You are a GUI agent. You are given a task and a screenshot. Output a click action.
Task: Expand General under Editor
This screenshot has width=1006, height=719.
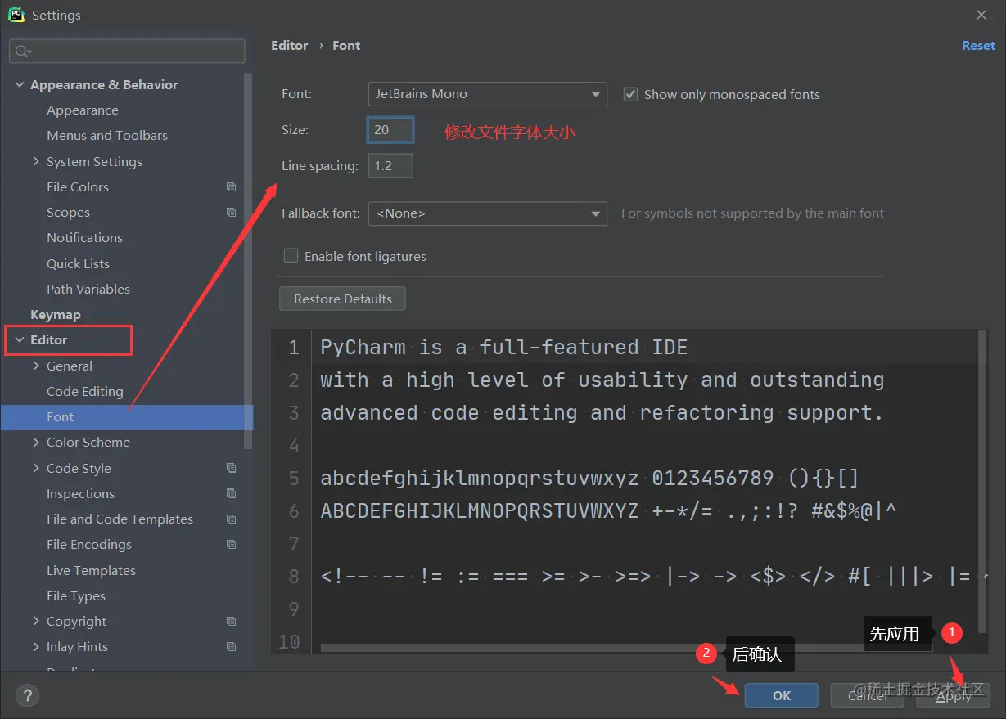tap(35, 366)
